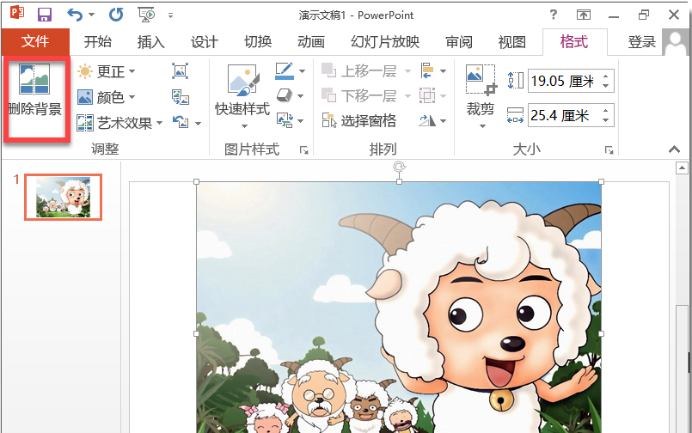The height and width of the screenshot is (433, 692).
Task: Click the Rotate objects icon
Action: [426, 120]
